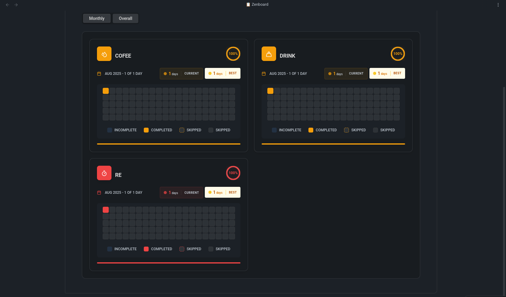The image size is (506, 297).
Task: Select the Monthly tab
Action: 96,18
